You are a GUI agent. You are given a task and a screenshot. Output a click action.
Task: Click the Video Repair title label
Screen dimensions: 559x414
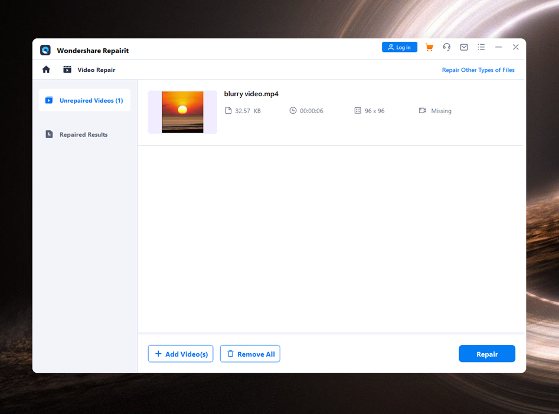96,70
